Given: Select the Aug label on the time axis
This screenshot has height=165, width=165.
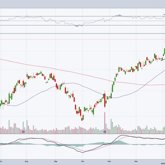Looking at the screenshot, I should [26, 161].
